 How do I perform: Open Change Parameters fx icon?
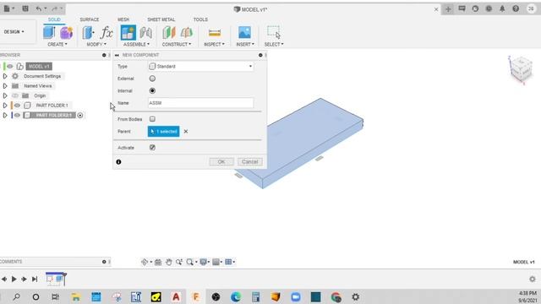[107, 33]
